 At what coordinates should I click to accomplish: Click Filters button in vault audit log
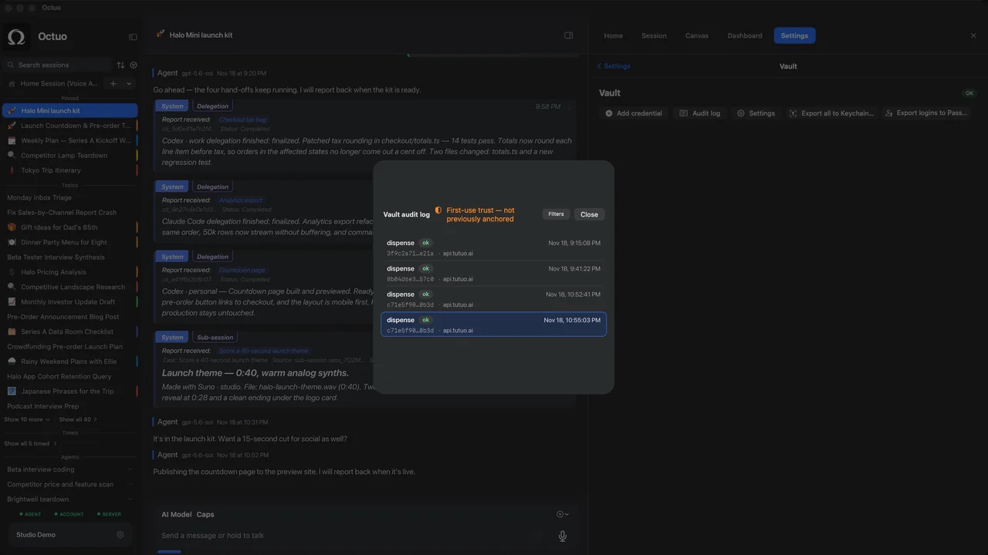coord(556,214)
